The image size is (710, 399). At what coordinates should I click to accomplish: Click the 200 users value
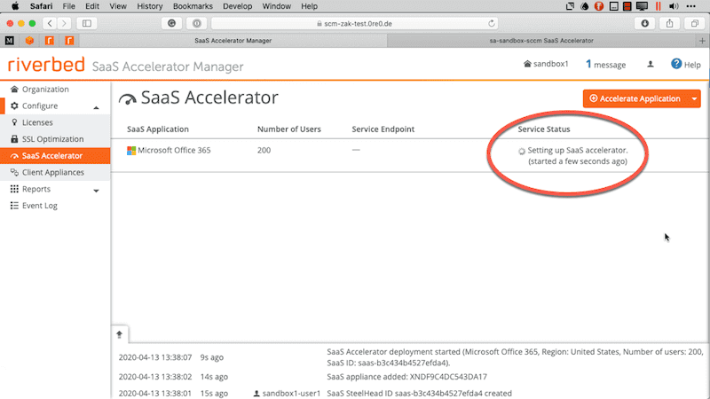264,150
